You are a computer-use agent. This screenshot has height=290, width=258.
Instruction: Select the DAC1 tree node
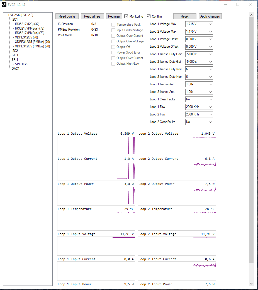point(15,68)
